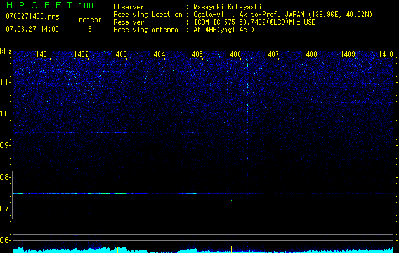399x253 pixels.
Task: Click the 1407 time tick label
Action: coord(271,54)
